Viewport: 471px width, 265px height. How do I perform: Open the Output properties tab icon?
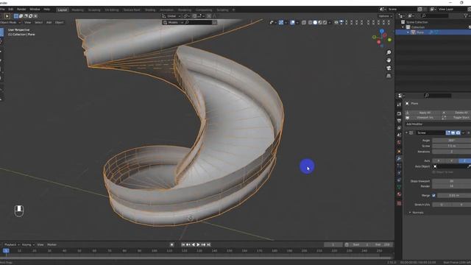(399, 121)
